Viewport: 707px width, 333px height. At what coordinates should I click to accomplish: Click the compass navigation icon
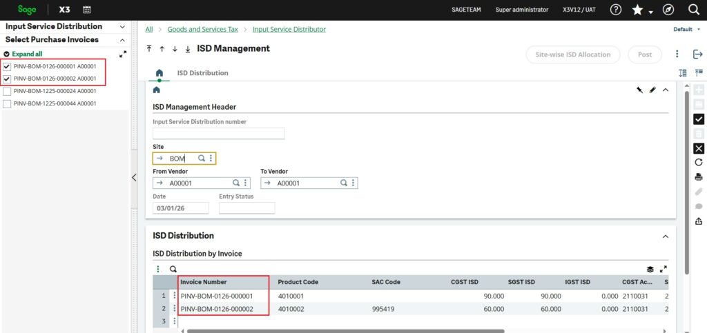click(668, 10)
